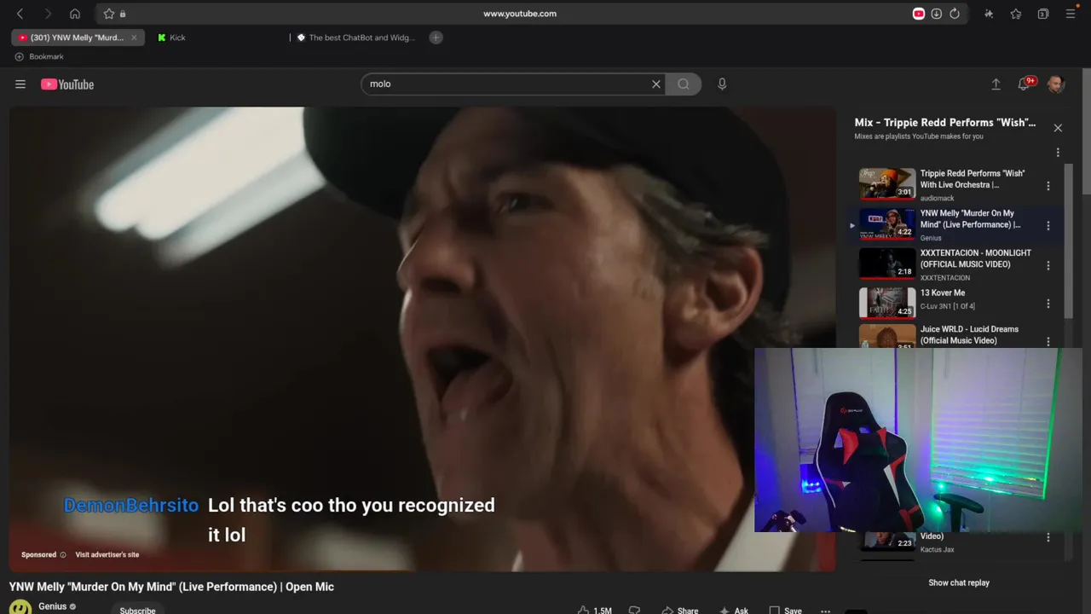
Task: Click the Mix - Trippie Redd Performs title
Action: [945, 122]
